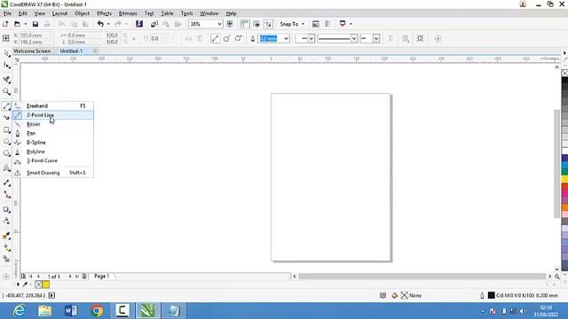Choose Bézier from the curve flyout
Image resolution: width=568 pixels, height=319 pixels.
click(x=53, y=124)
